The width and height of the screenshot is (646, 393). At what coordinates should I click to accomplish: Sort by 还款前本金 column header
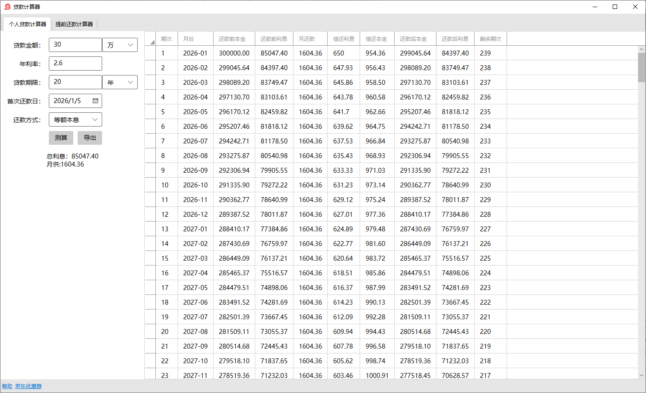tap(234, 39)
